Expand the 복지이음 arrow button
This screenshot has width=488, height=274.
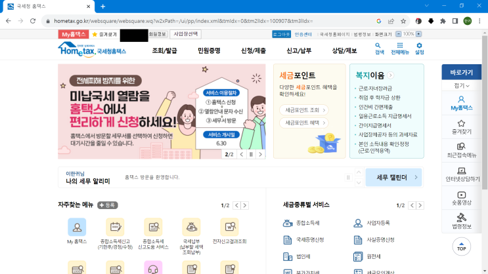(391, 75)
